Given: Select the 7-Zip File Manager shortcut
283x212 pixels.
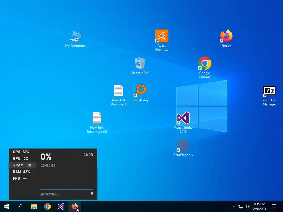Looking at the screenshot, I should (269, 96).
